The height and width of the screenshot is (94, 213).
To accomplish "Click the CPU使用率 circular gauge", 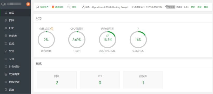I will tap(77, 40).
